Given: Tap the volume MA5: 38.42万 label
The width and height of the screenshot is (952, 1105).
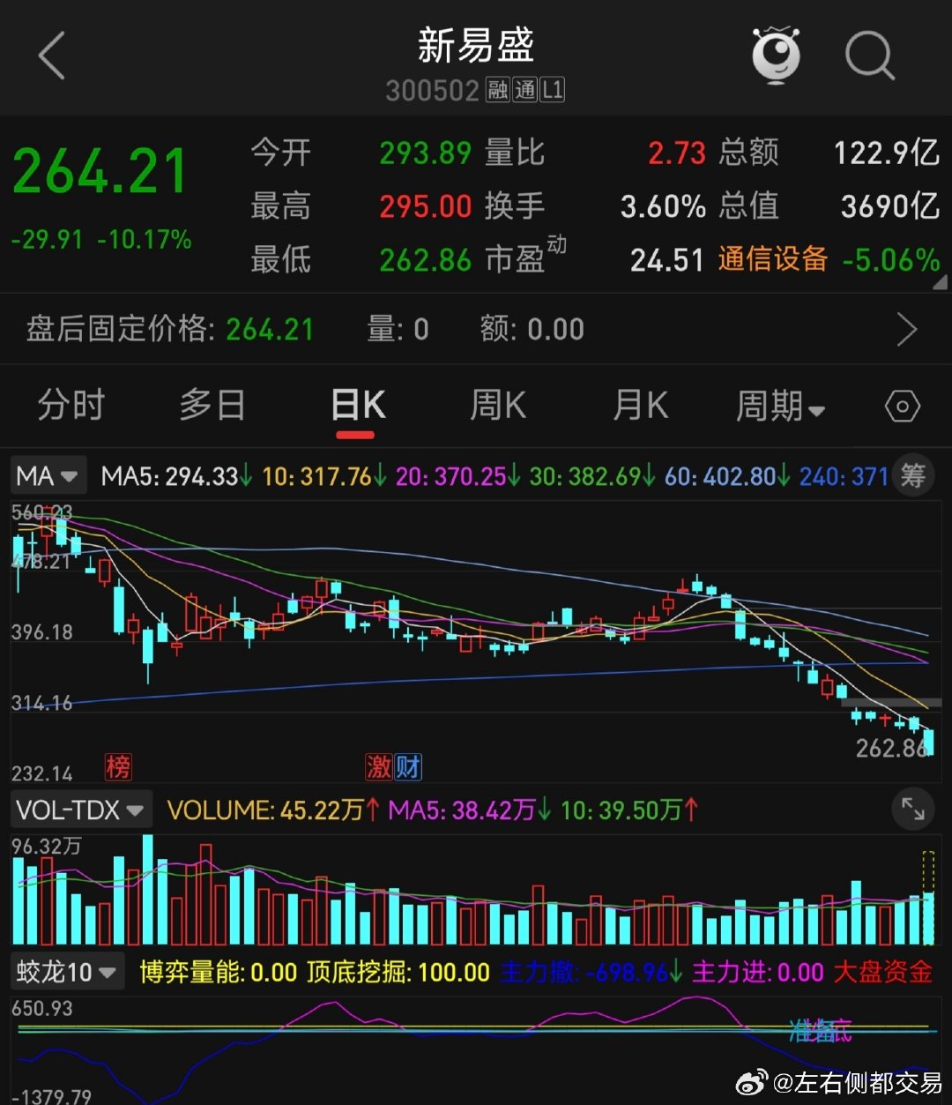Looking at the screenshot, I should [470, 810].
